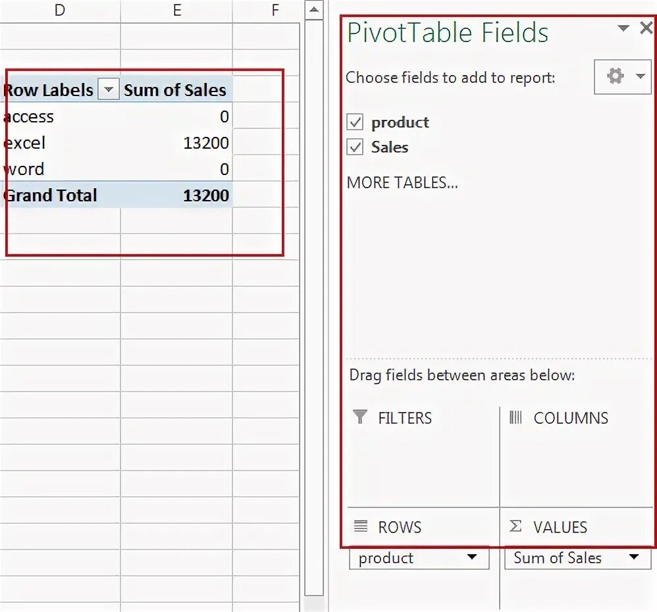Click the ROWS area icon

click(360, 526)
